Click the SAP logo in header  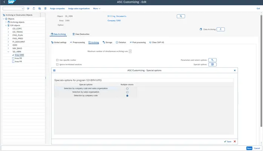11,2
